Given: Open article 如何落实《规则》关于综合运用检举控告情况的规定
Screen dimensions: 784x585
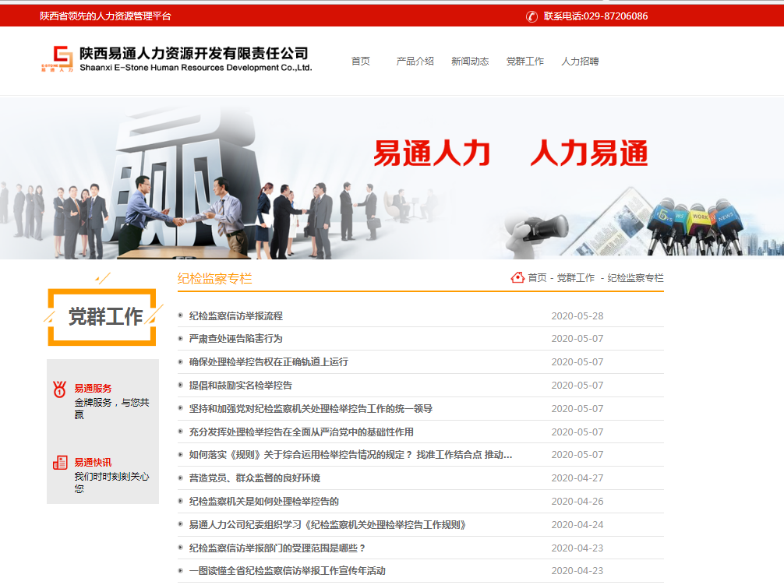Looking at the screenshot, I should [x=351, y=455].
